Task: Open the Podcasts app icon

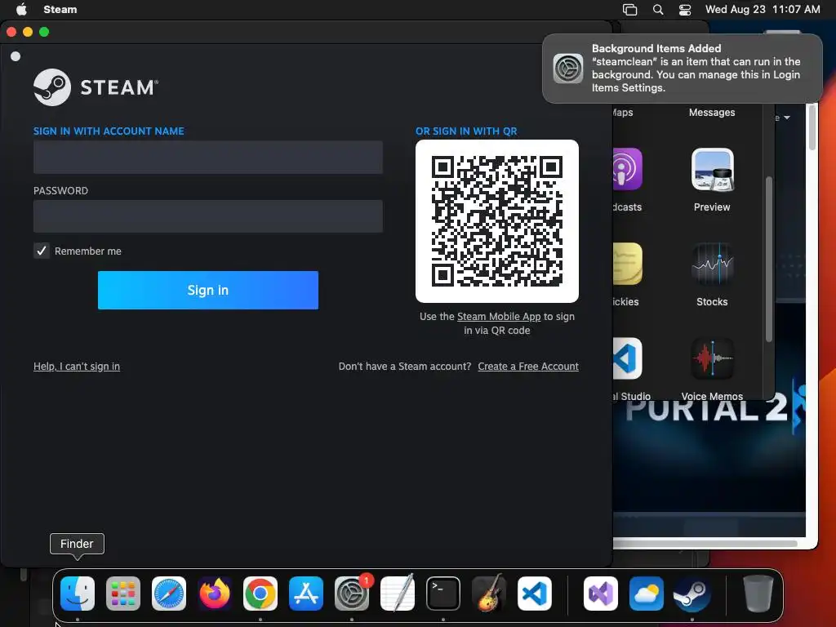Action: [x=628, y=170]
